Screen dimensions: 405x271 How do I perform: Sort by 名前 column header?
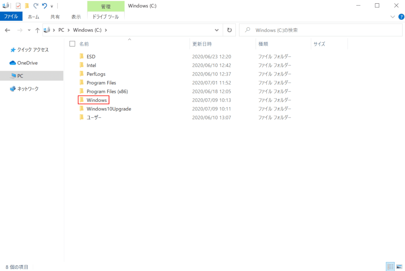pyautogui.click(x=84, y=44)
